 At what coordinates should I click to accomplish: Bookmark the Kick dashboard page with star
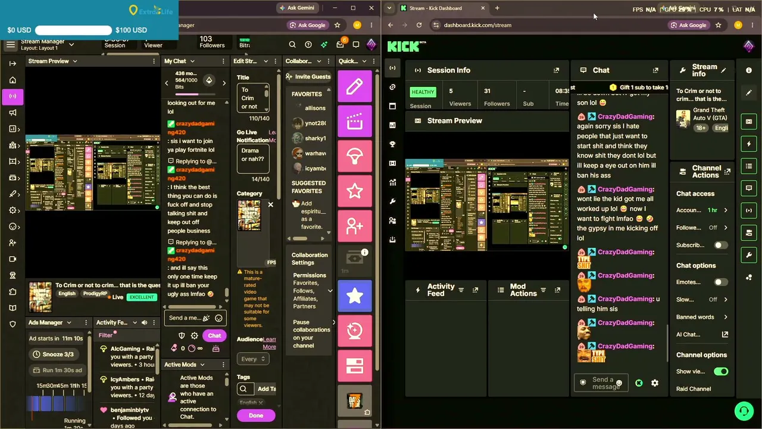(x=719, y=25)
